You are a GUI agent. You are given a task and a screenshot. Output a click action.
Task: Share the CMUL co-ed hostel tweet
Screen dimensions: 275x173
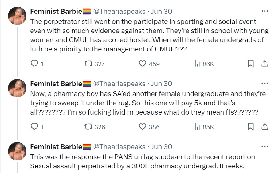tap(265, 64)
